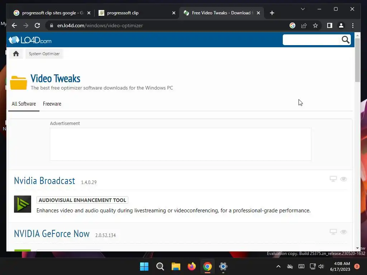Close the 'progressoft clip sites google' tab
This screenshot has width=367, height=275.
(x=89, y=13)
